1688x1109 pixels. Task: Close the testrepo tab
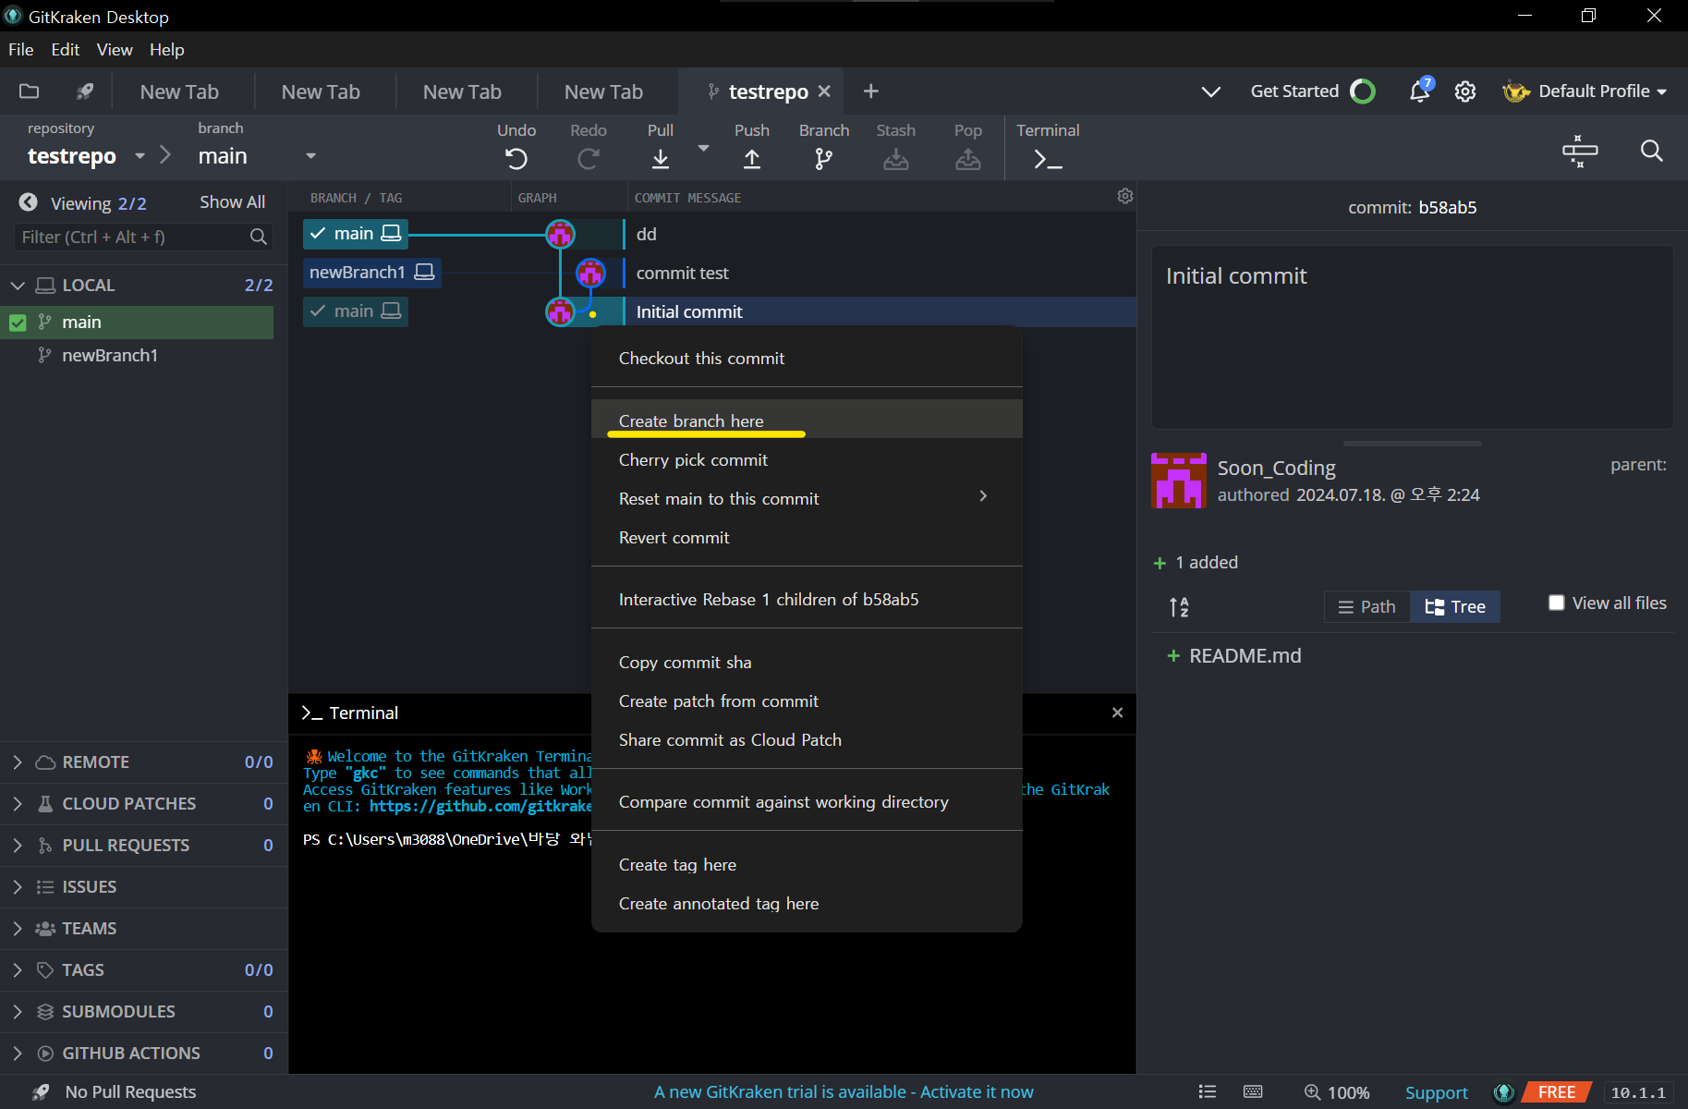pos(824,91)
